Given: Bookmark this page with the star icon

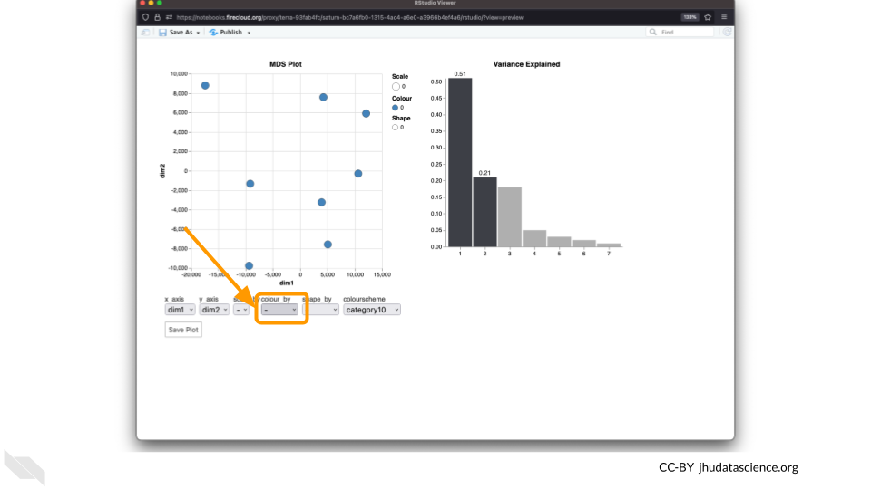Looking at the screenshot, I should 708,17.
